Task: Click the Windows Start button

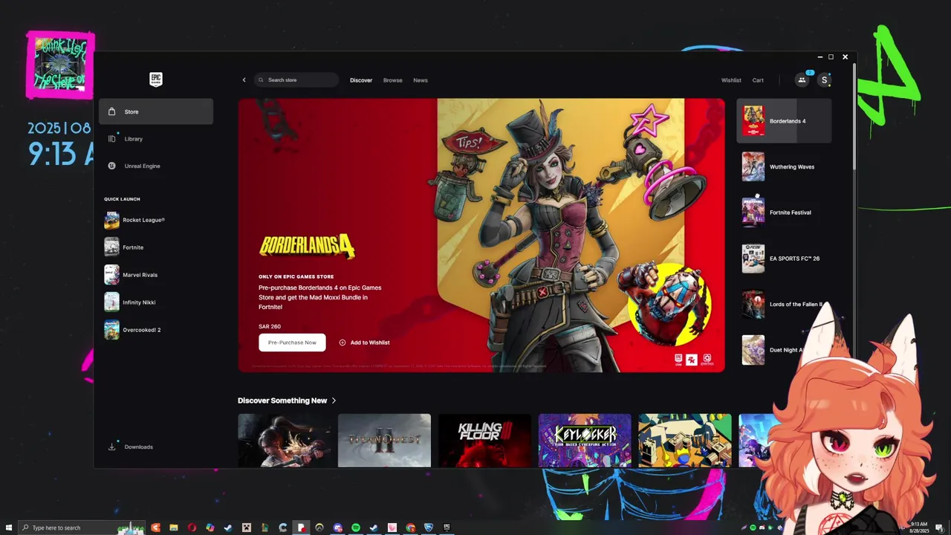Action: (9, 528)
